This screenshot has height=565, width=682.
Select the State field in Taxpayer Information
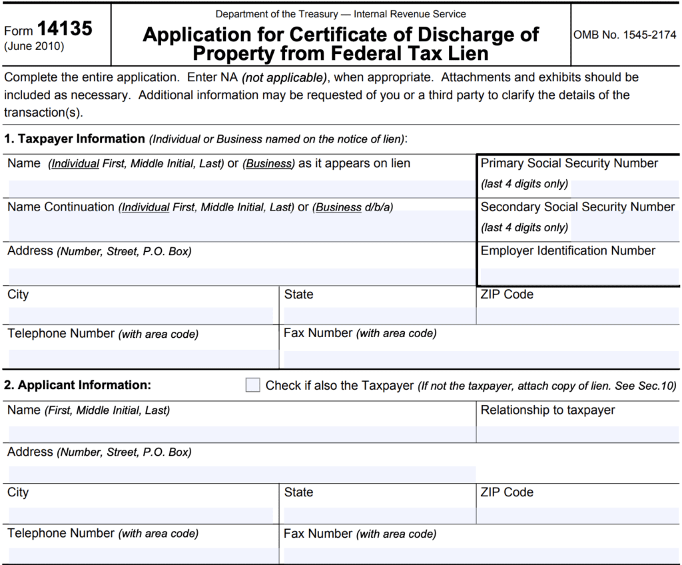(x=379, y=315)
